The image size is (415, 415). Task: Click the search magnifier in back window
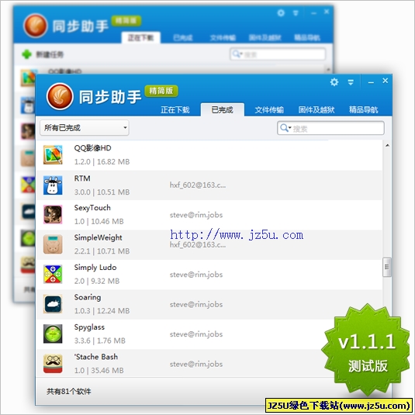(x=236, y=54)
